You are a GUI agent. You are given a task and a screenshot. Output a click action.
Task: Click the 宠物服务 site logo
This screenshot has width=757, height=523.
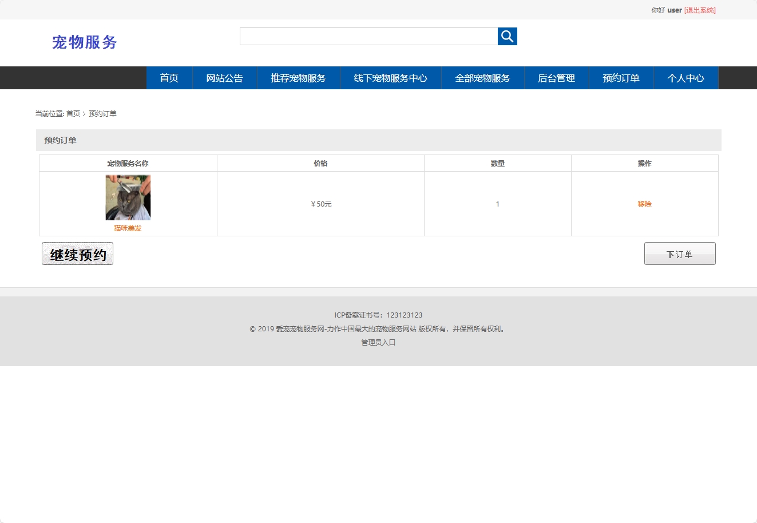tap(85, 42)
